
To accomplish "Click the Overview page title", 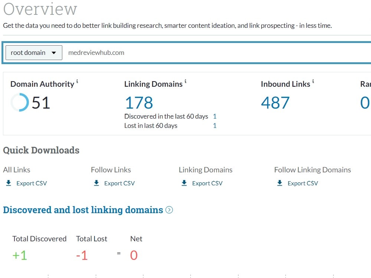I will 40,9.
